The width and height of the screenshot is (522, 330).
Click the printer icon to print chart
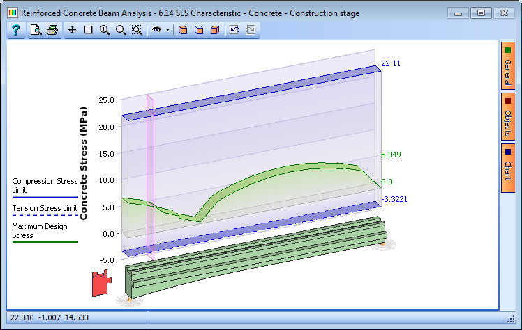52,30
